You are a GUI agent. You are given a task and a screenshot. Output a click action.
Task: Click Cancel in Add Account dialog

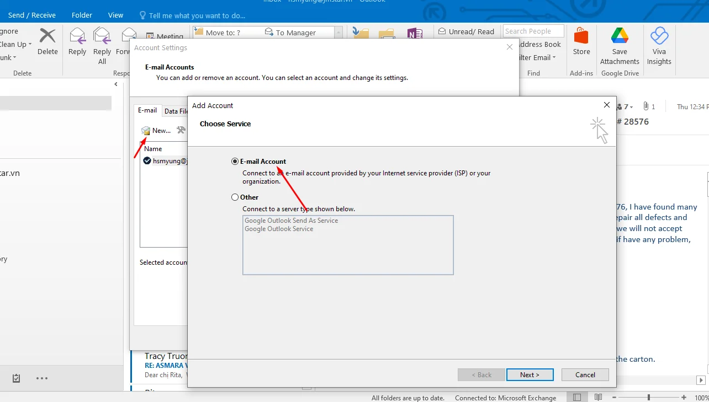(x=585, y=375)
